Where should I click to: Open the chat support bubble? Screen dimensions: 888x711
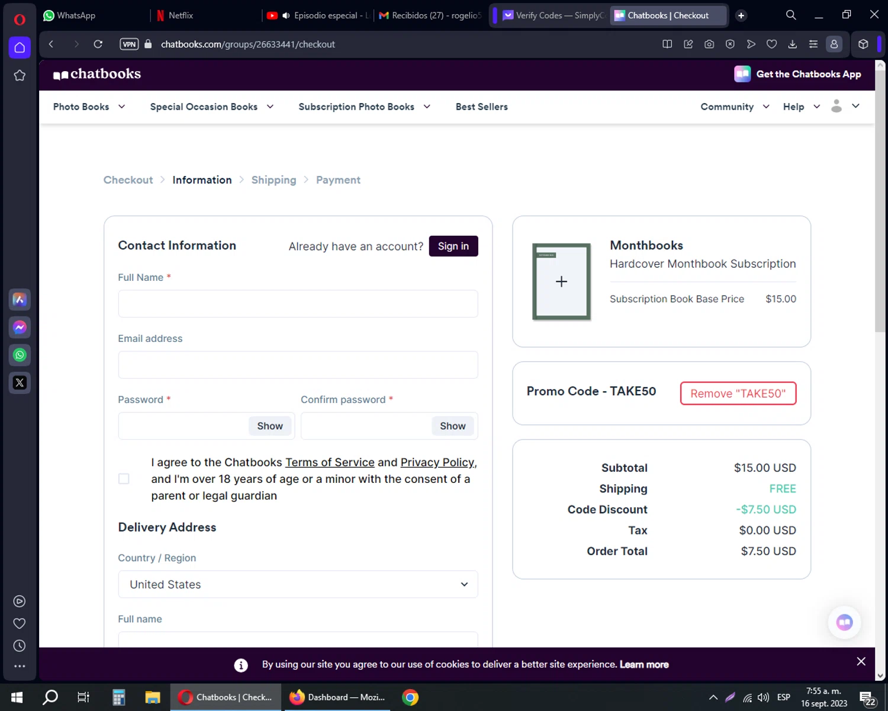click(844, 622)
